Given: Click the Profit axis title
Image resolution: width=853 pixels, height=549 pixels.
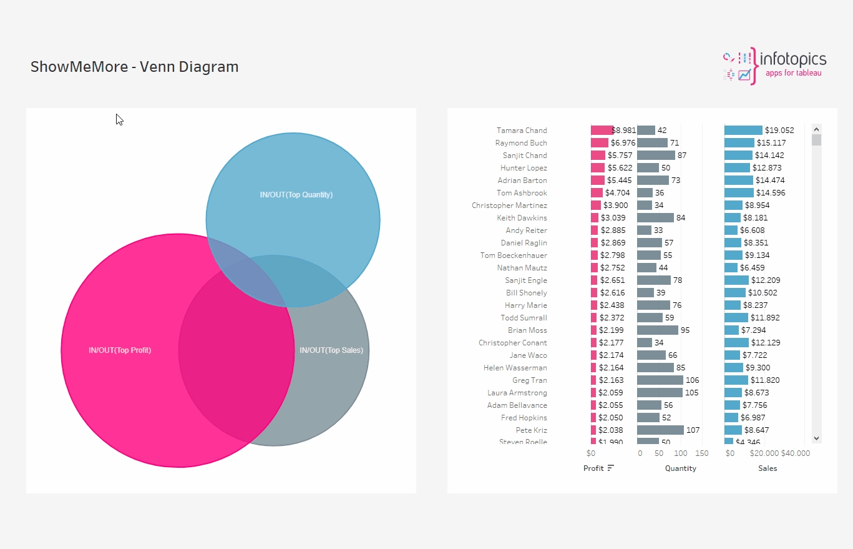Looking at the screenshot, I should tap(593, 468).
